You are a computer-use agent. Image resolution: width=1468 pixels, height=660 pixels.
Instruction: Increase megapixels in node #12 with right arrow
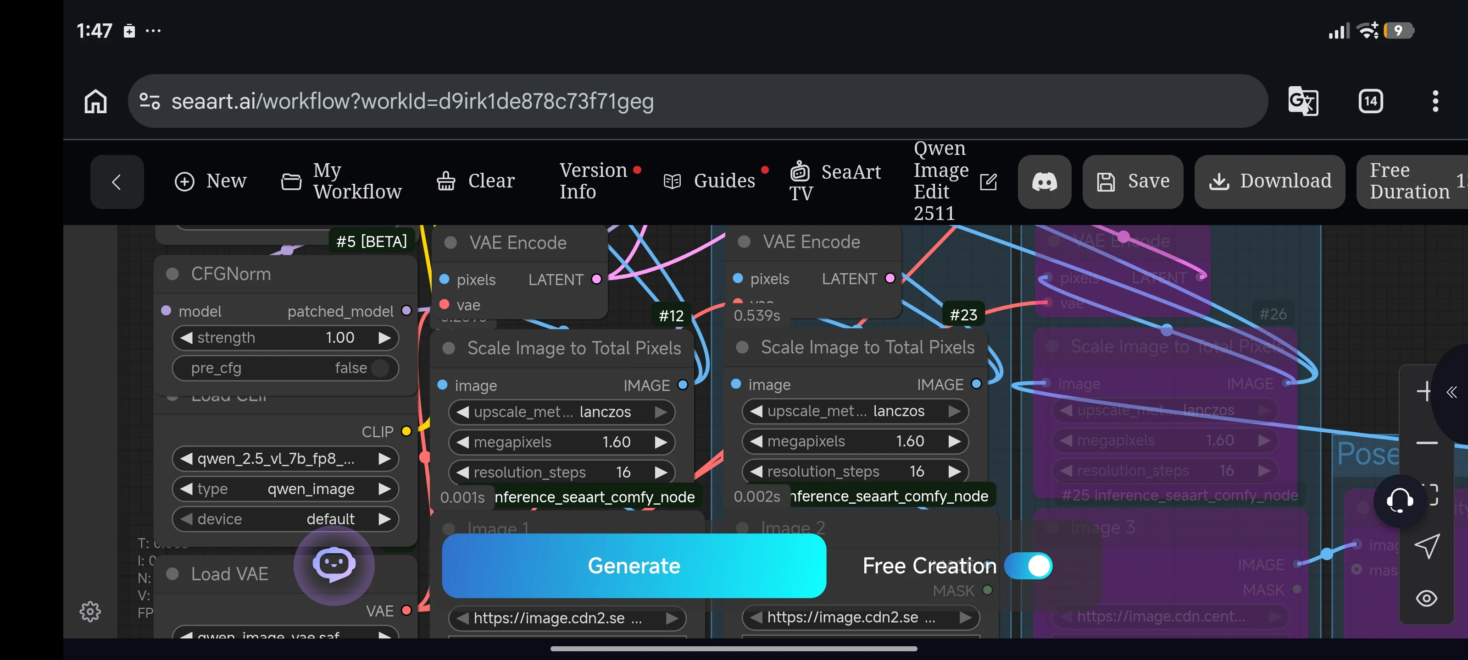pos(661,442)
